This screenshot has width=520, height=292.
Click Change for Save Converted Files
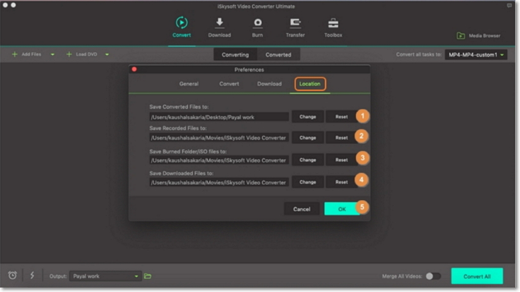[x=308, y=116]
